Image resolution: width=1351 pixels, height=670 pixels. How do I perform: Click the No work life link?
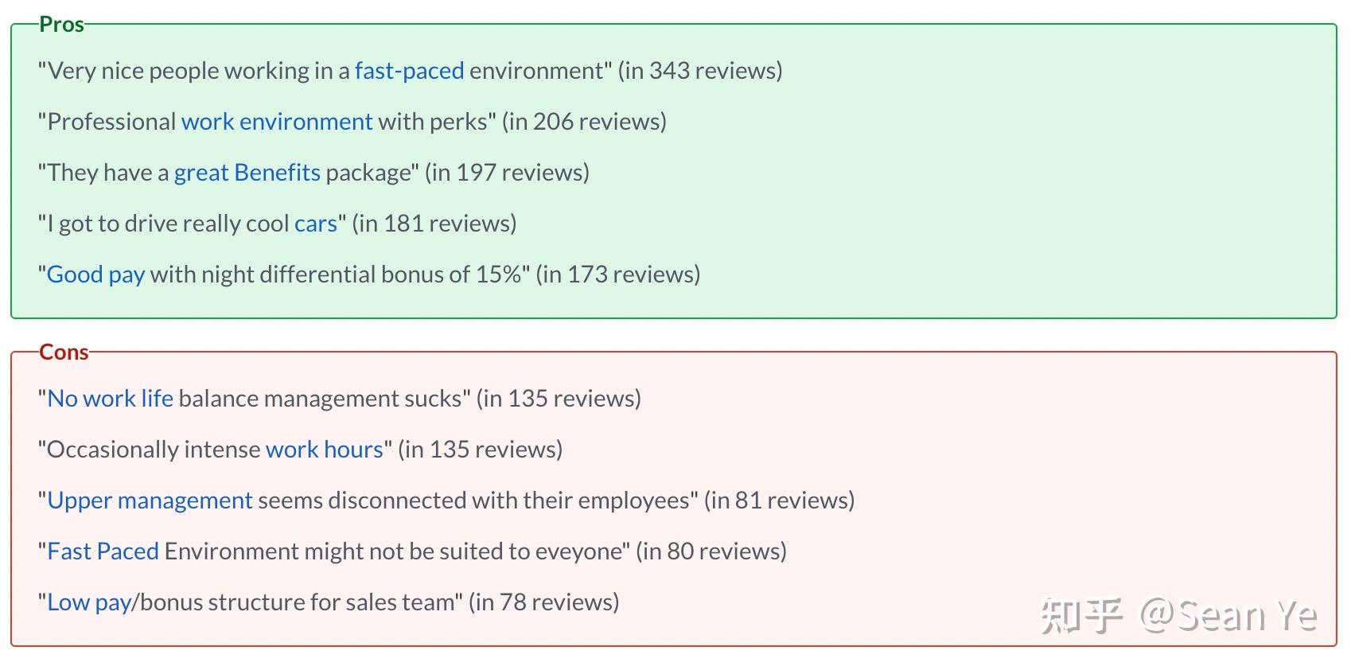click(110, 399)
